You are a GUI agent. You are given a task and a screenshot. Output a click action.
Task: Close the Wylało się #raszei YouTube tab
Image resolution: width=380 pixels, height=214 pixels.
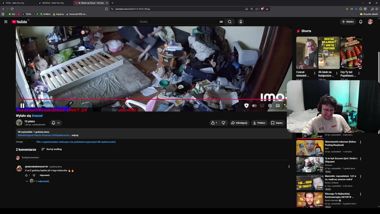tap(107, 3)
